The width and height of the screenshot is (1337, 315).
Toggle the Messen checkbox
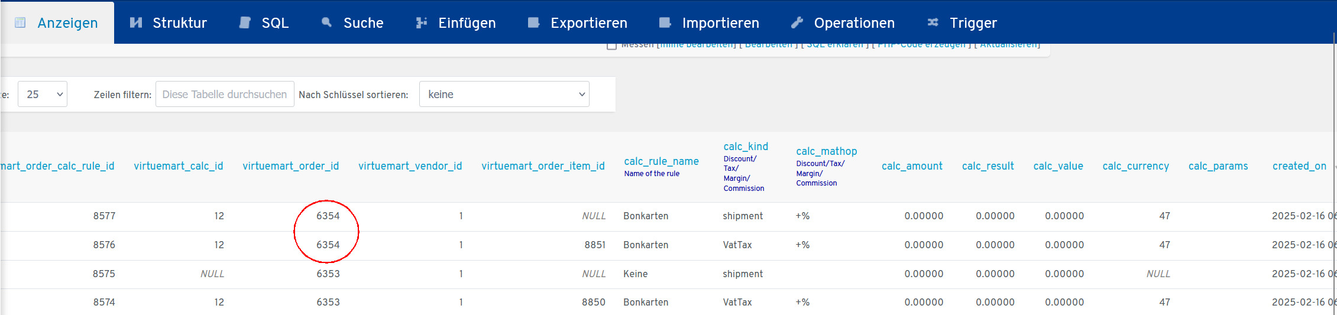[611, 46]
